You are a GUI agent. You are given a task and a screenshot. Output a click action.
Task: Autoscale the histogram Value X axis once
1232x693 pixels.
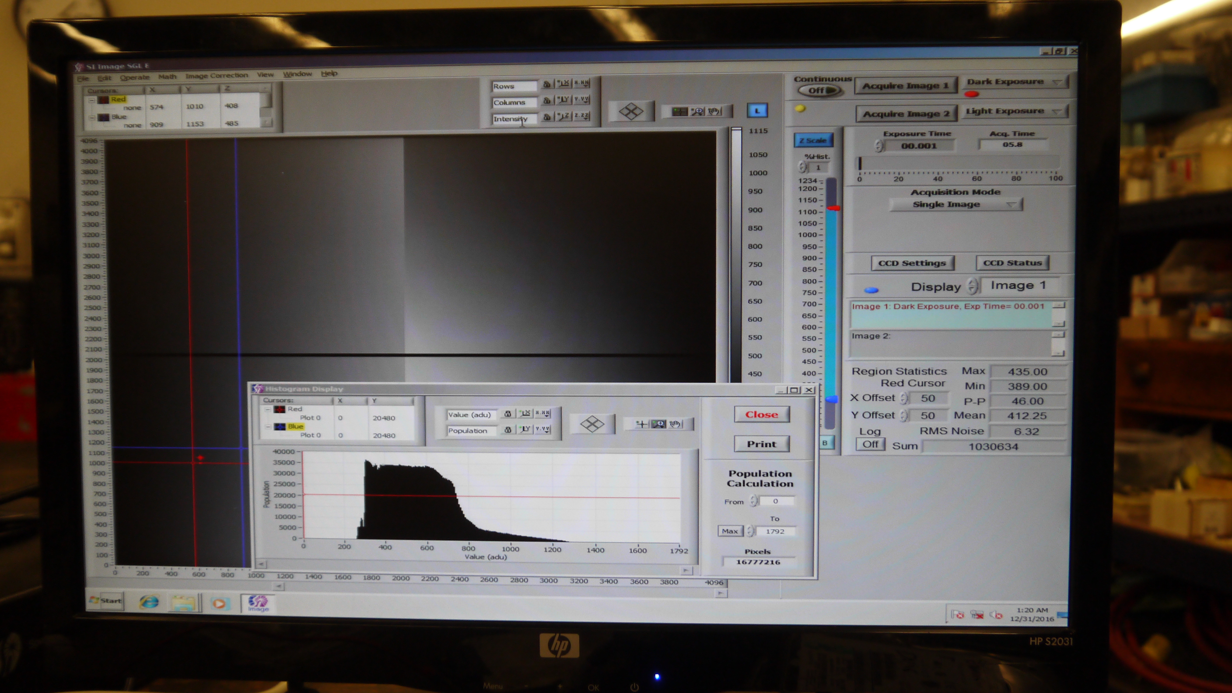click(525, 413)
